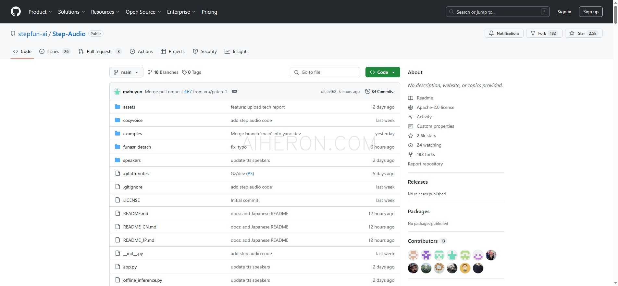The height and width of the screenshot is (286, 618).
Task: Open the README_CN.md file
Action: [140, 227]
